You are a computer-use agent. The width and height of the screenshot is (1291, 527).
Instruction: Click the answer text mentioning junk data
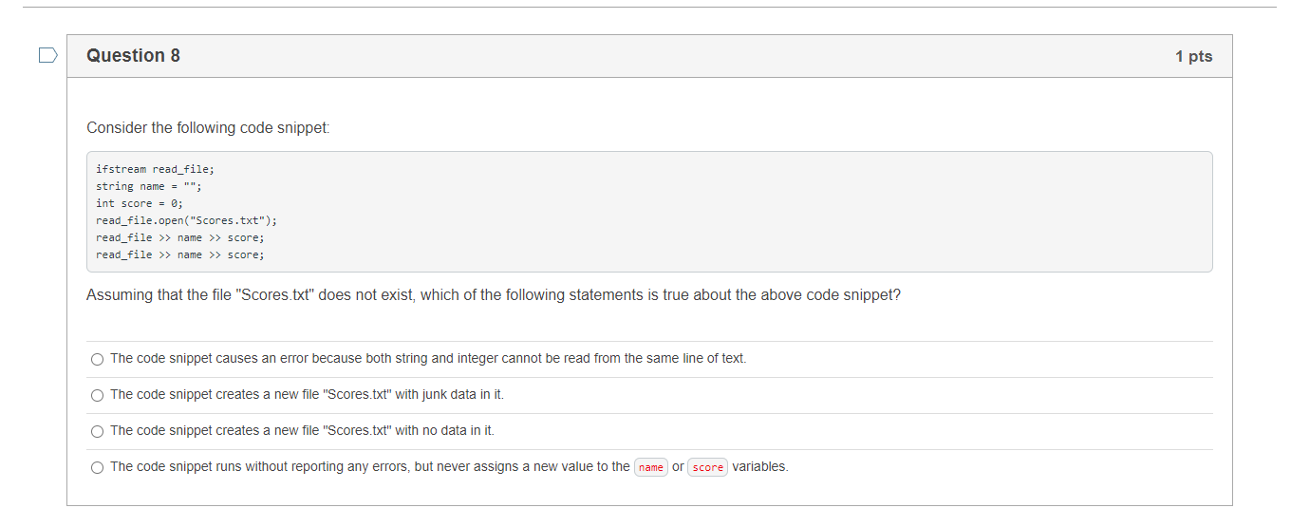click(x=307, y=395)
